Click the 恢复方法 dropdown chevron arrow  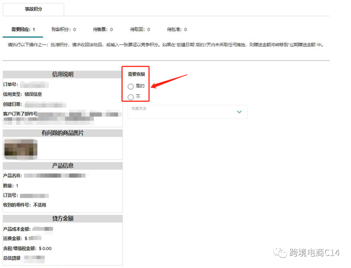[x=239, y=112]
